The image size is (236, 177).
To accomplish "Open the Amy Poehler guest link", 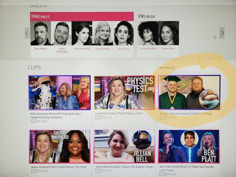I will (x=103, y=49).
